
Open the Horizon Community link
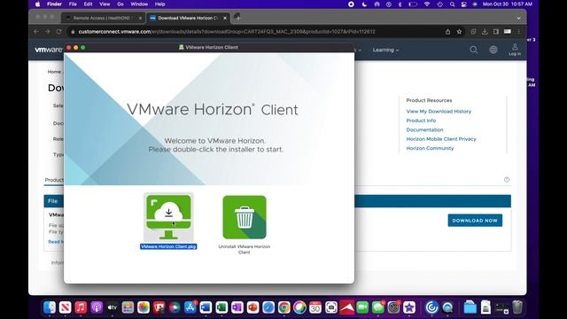click(x=430, y=148)
